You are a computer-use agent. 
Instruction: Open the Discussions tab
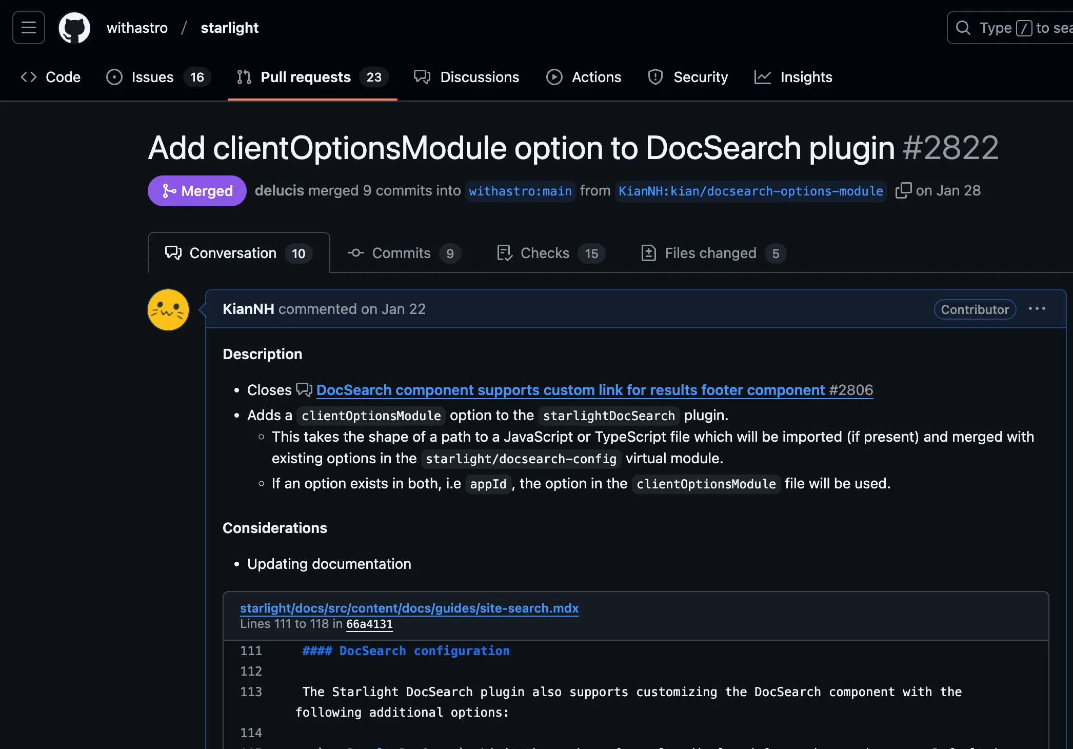467,77
